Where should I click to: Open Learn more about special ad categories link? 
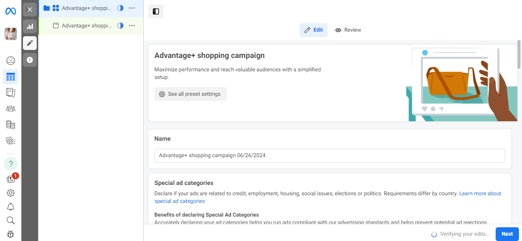480,194
